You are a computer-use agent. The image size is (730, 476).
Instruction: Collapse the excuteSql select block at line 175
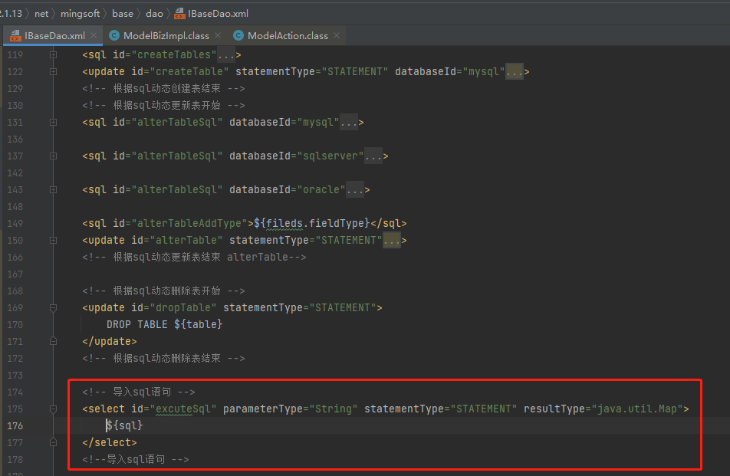54,409
